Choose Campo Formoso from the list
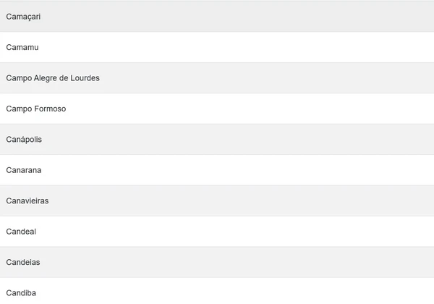Screen dimensions: 434x304 point(36,109)
